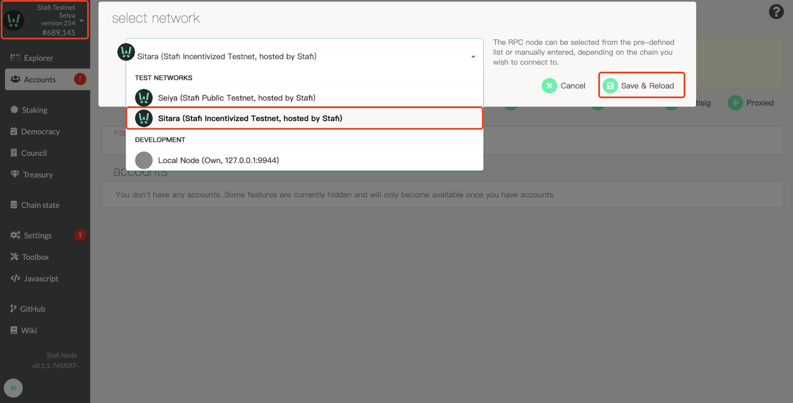
Task: Open the Treasury section
Action: [32, 175]
